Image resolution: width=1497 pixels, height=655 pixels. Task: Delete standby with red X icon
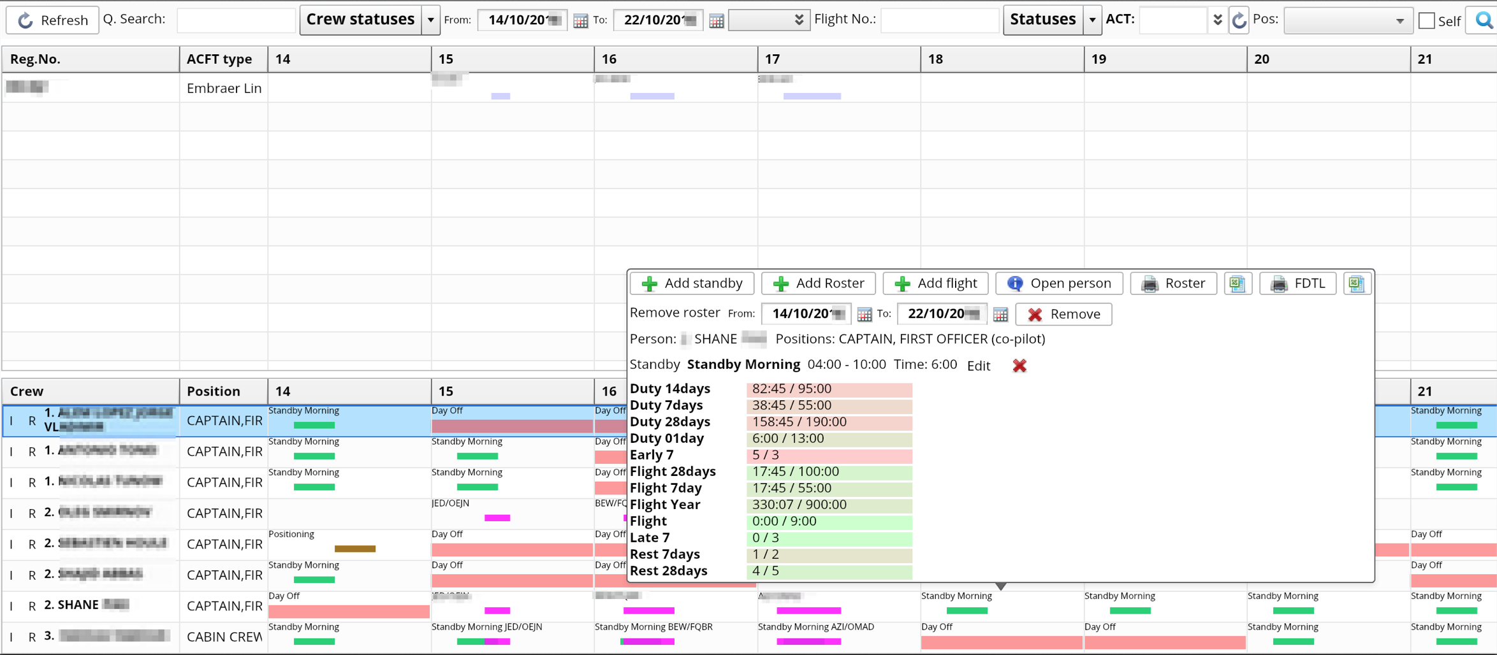(x=1019, y=365)
